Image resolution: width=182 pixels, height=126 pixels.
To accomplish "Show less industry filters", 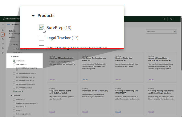I will click(x=18, y=52).
